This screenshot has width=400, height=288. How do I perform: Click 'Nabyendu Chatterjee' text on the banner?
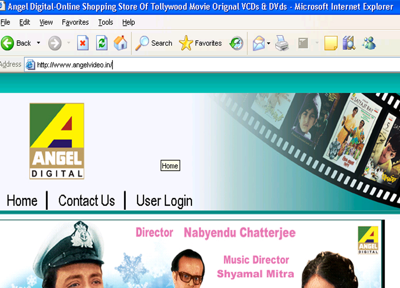coord(240,233)
